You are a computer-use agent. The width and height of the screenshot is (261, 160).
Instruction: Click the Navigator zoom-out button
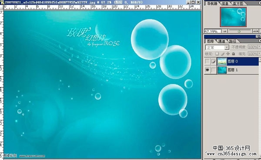click(225, 31)
